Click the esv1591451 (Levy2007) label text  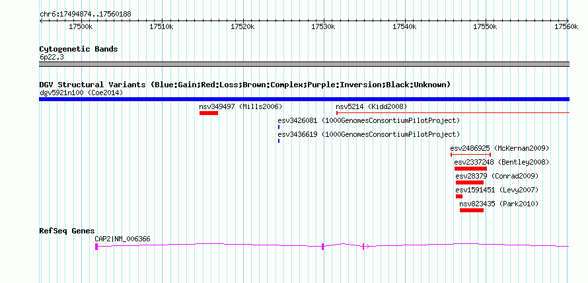pyautogui.click(x=497, y=190)
